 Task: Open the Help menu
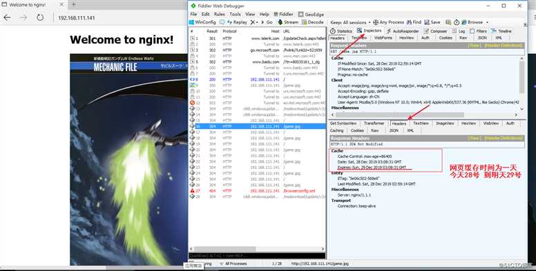click(x=265, y=14)
